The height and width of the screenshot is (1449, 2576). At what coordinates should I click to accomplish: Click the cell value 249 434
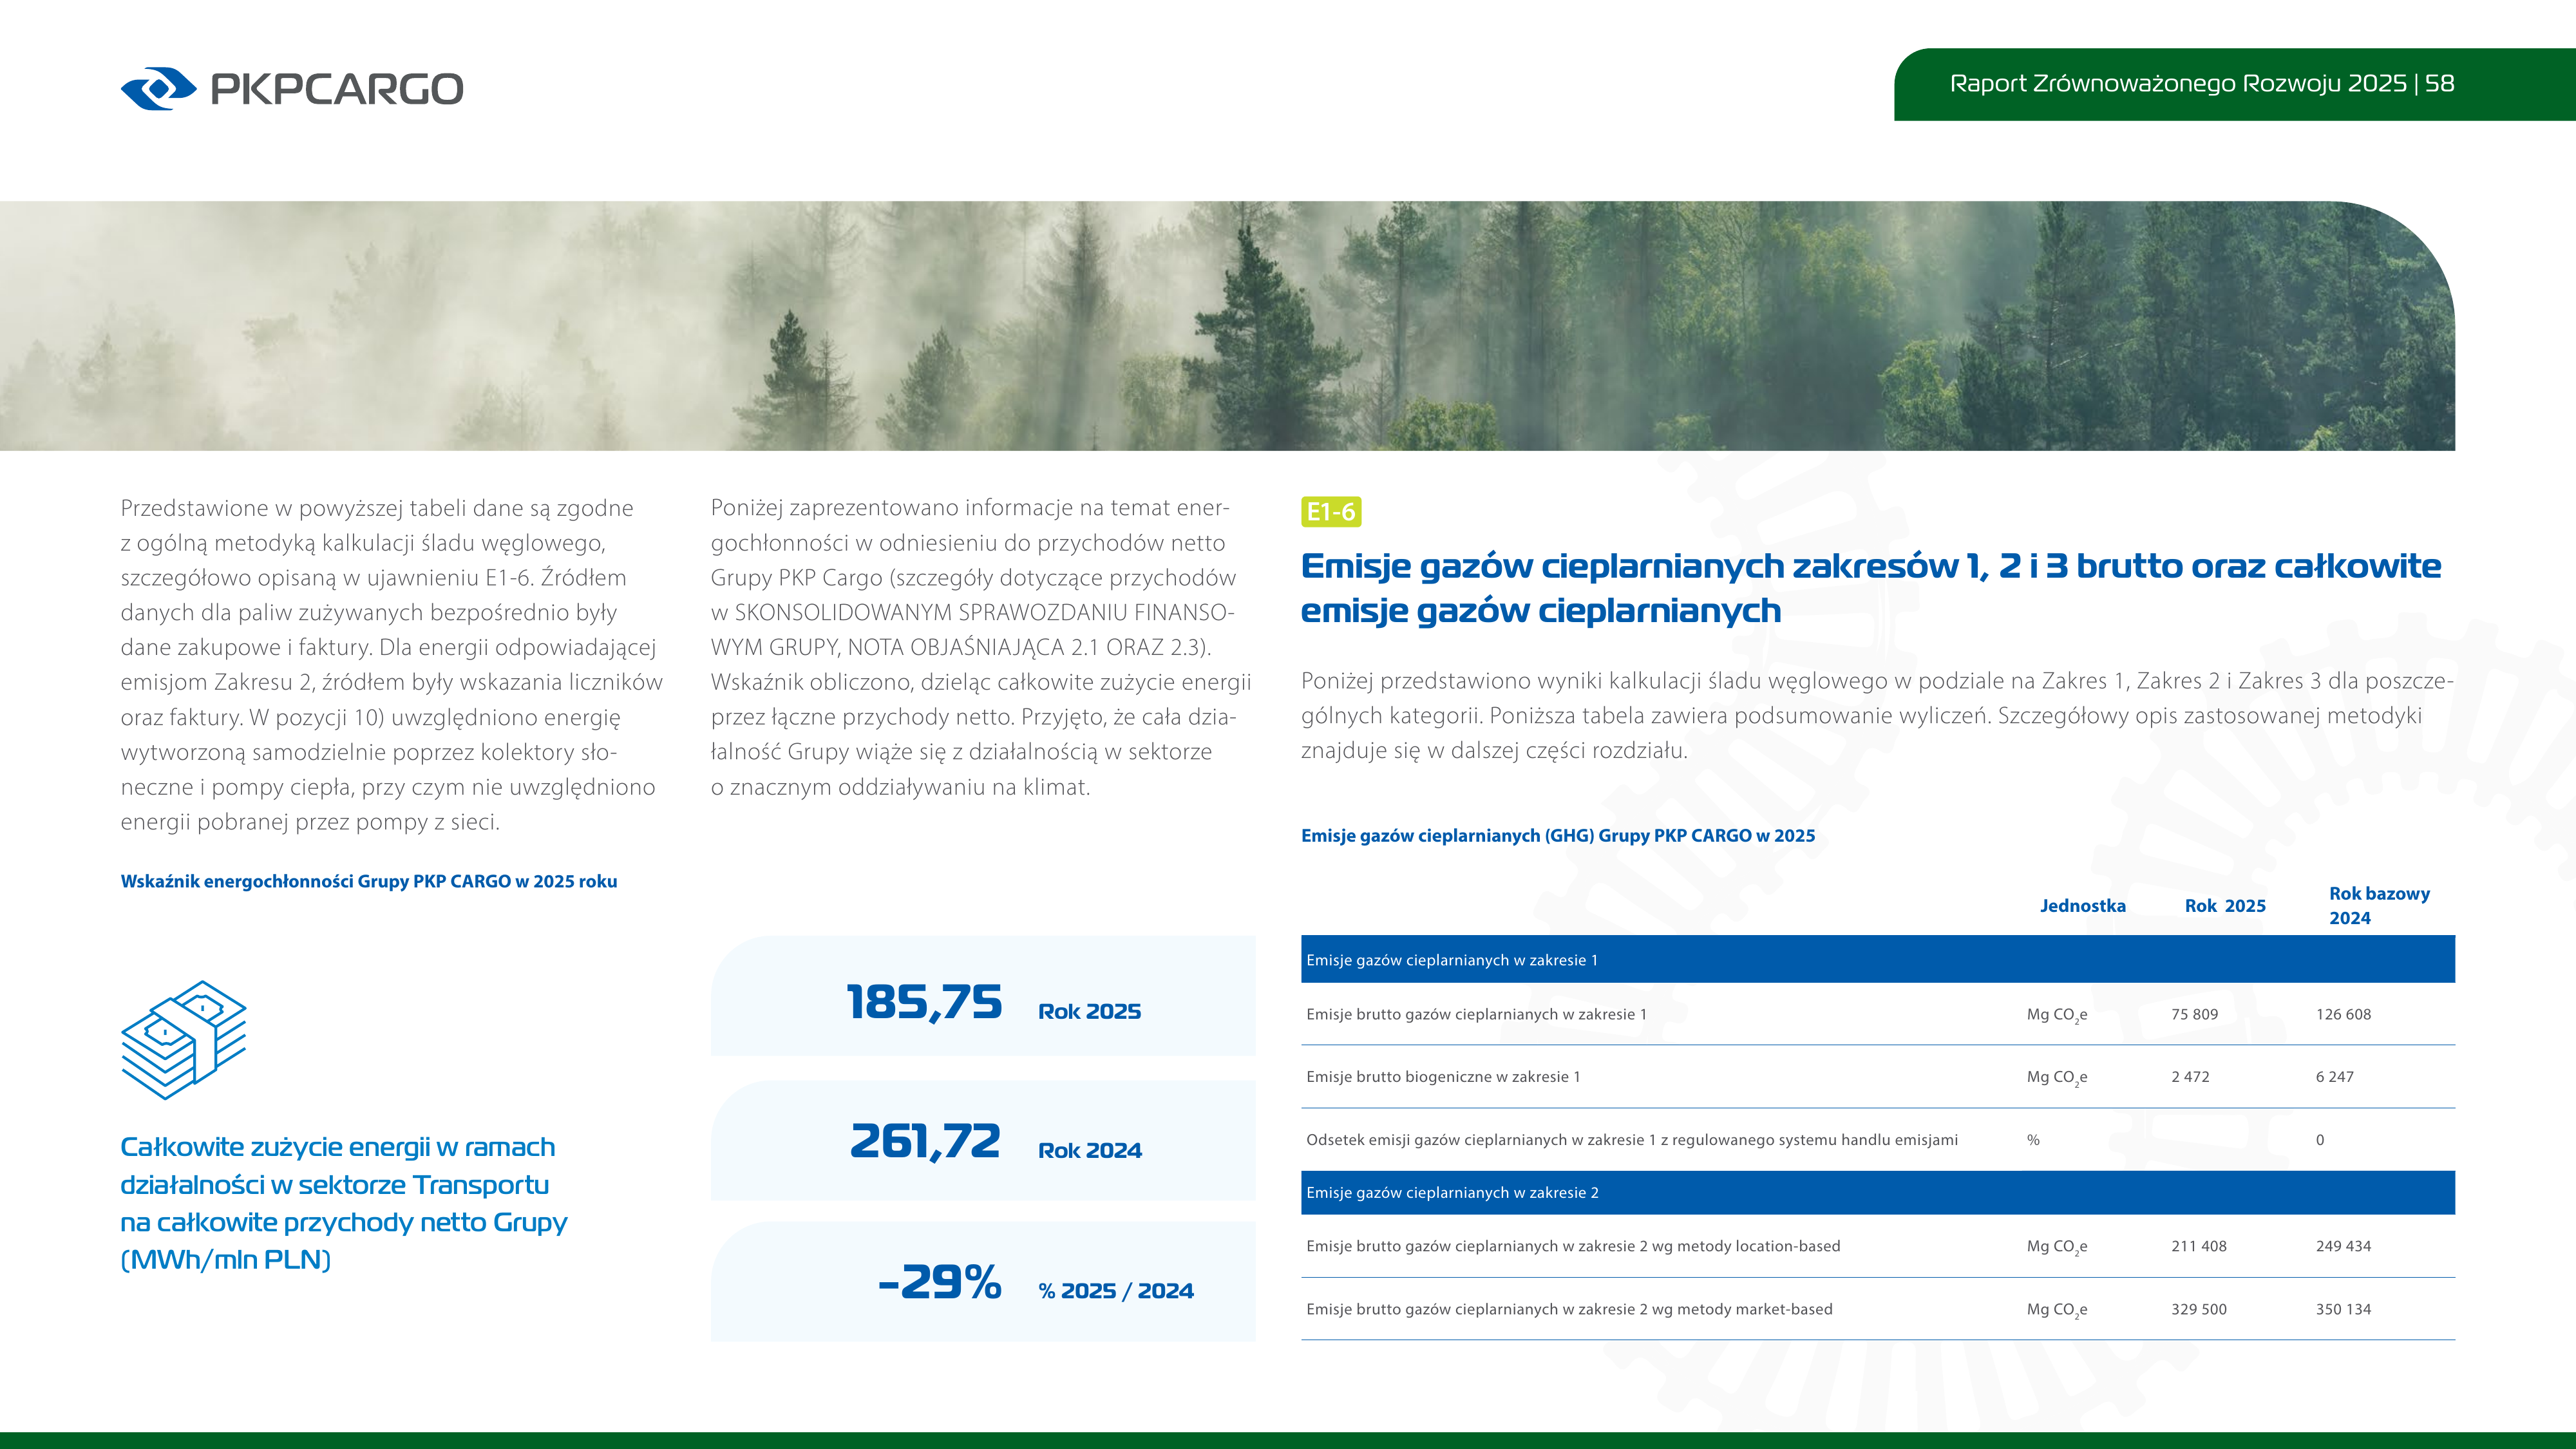(2343, 1246)
